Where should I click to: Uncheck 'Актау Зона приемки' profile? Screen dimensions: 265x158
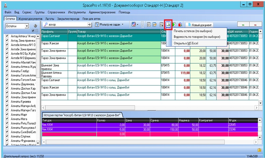click(x=7, y=40)
